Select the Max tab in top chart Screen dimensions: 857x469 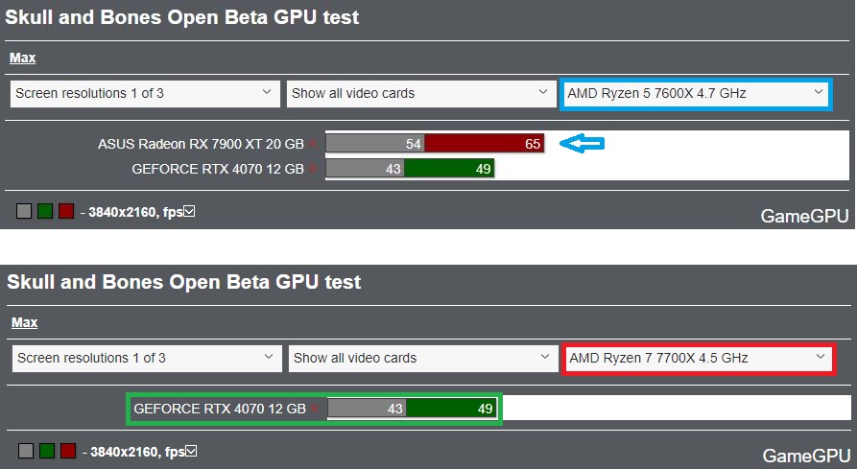[22, 58]
